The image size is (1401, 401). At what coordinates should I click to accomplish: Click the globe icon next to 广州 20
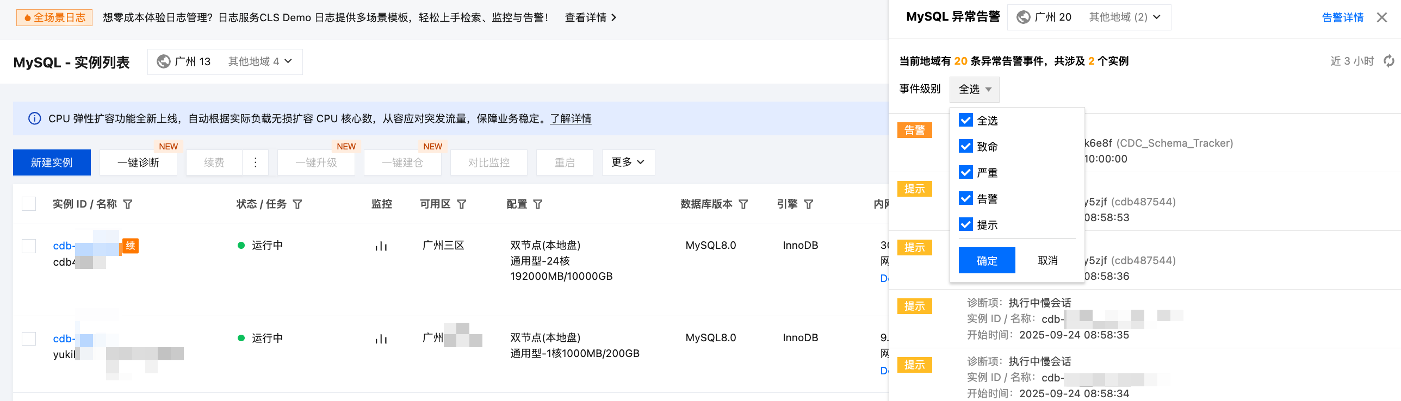[x=1024, y=17]
